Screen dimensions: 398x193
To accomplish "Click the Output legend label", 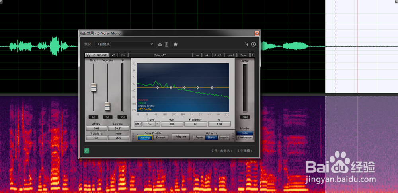I will 144,100.
